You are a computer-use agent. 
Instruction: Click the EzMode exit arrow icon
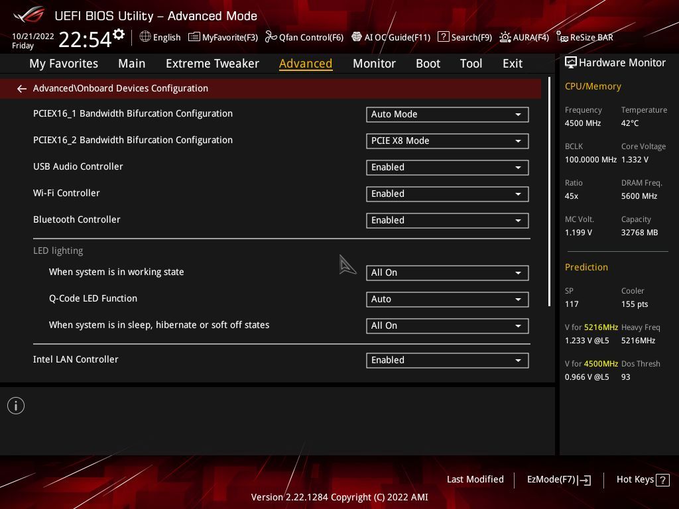585,480
